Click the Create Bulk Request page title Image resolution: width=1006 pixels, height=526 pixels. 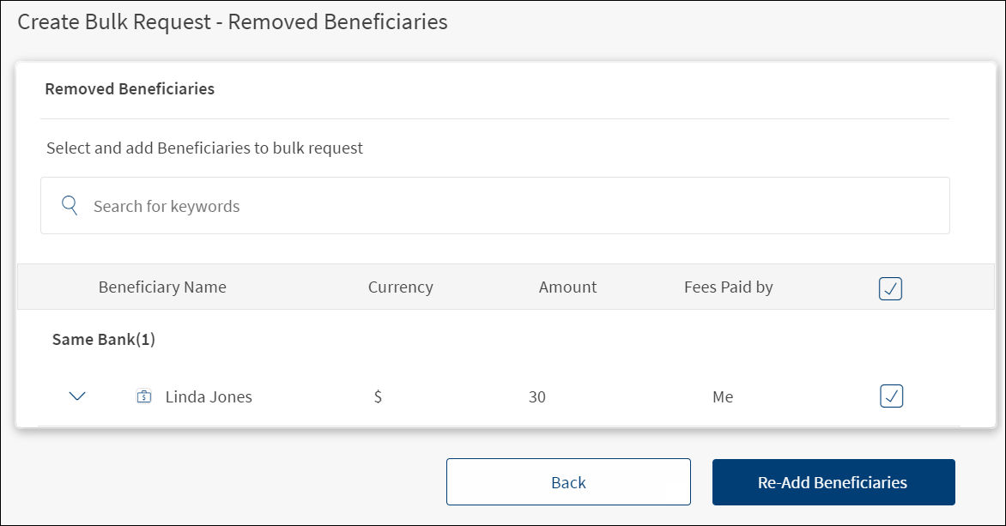tap(233, 22)
